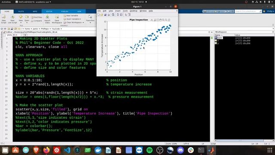Add a new editor tab with plus button
The image size is (275, 155).
pos(25,35)
